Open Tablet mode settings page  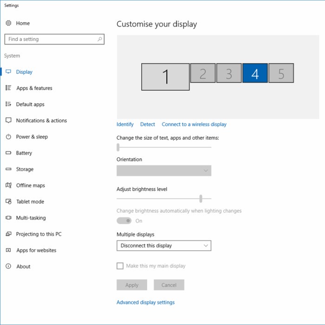[30, 201]
